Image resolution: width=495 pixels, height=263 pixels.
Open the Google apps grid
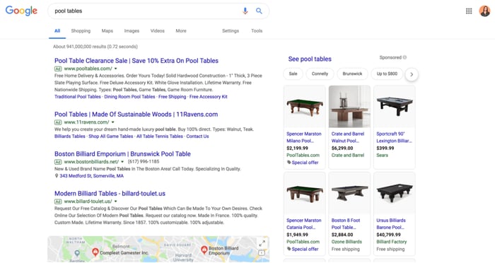point(469,11)
